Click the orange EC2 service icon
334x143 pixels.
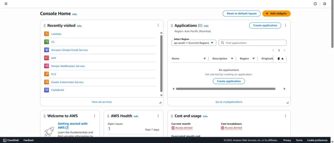[47, 74]
